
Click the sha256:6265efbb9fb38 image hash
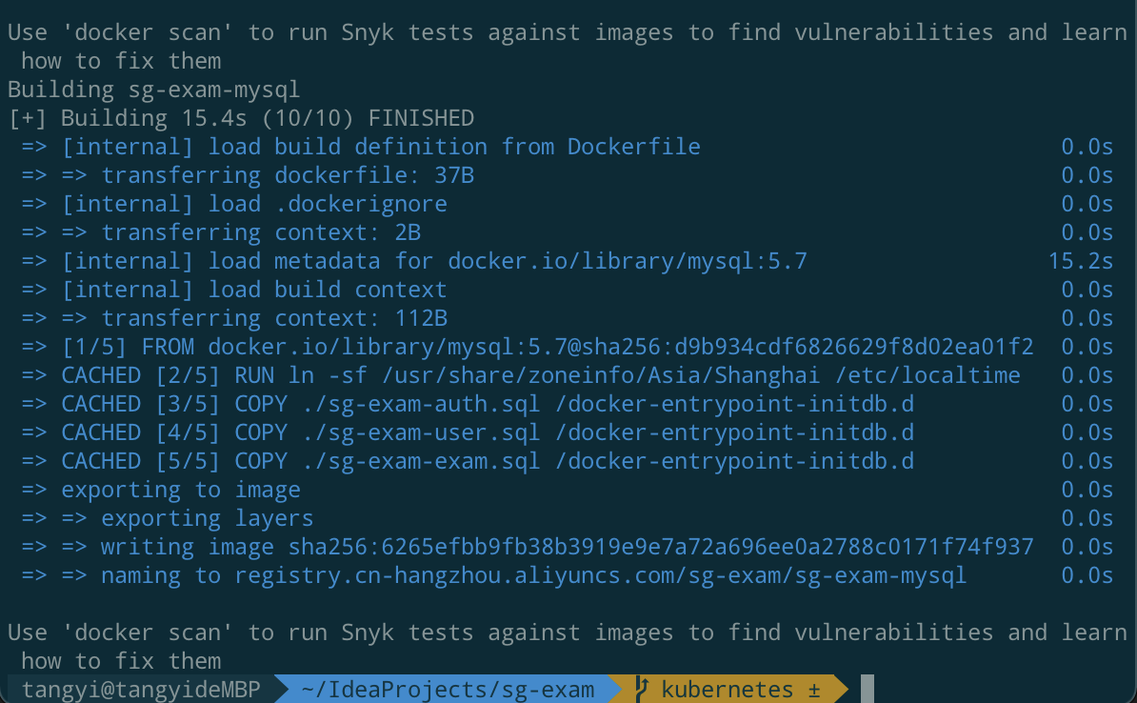[x=661, y=546]
